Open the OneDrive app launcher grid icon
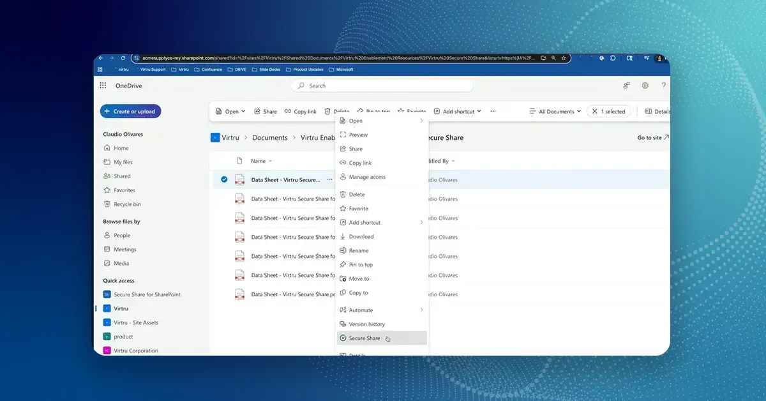 point(103,86)
